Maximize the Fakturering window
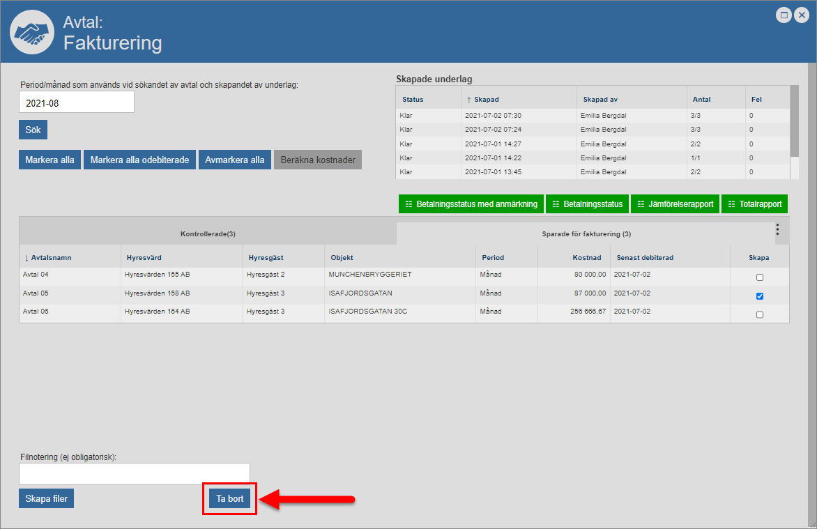Image resolution: width=817 pixels, height=529 pixels. (784, 15)
